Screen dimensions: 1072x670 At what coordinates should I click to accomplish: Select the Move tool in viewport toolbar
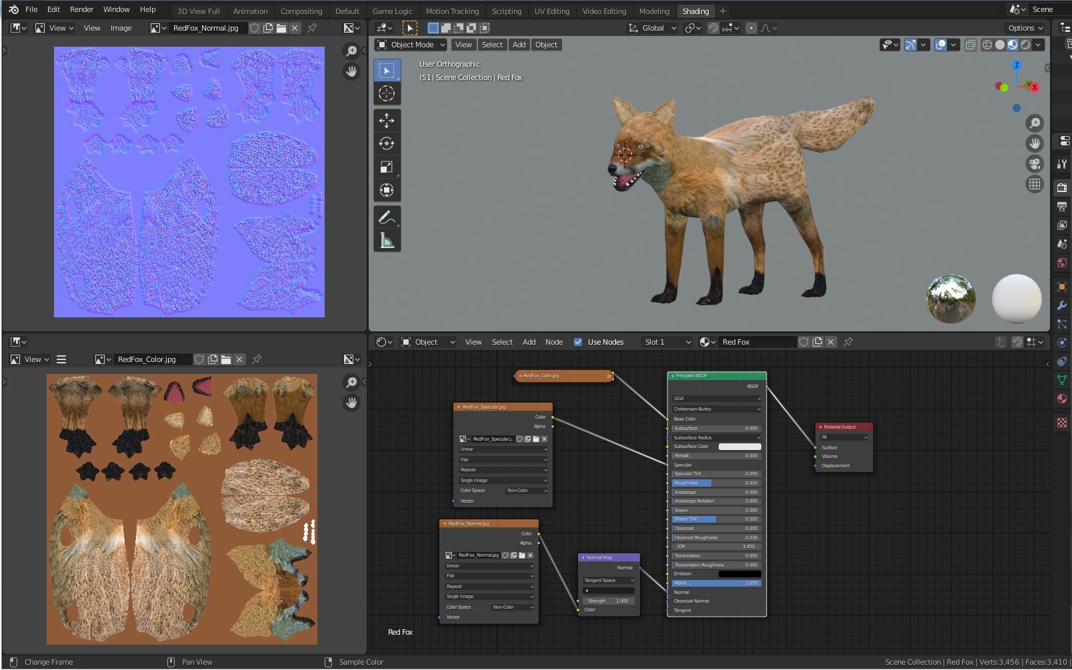[387, 121]
